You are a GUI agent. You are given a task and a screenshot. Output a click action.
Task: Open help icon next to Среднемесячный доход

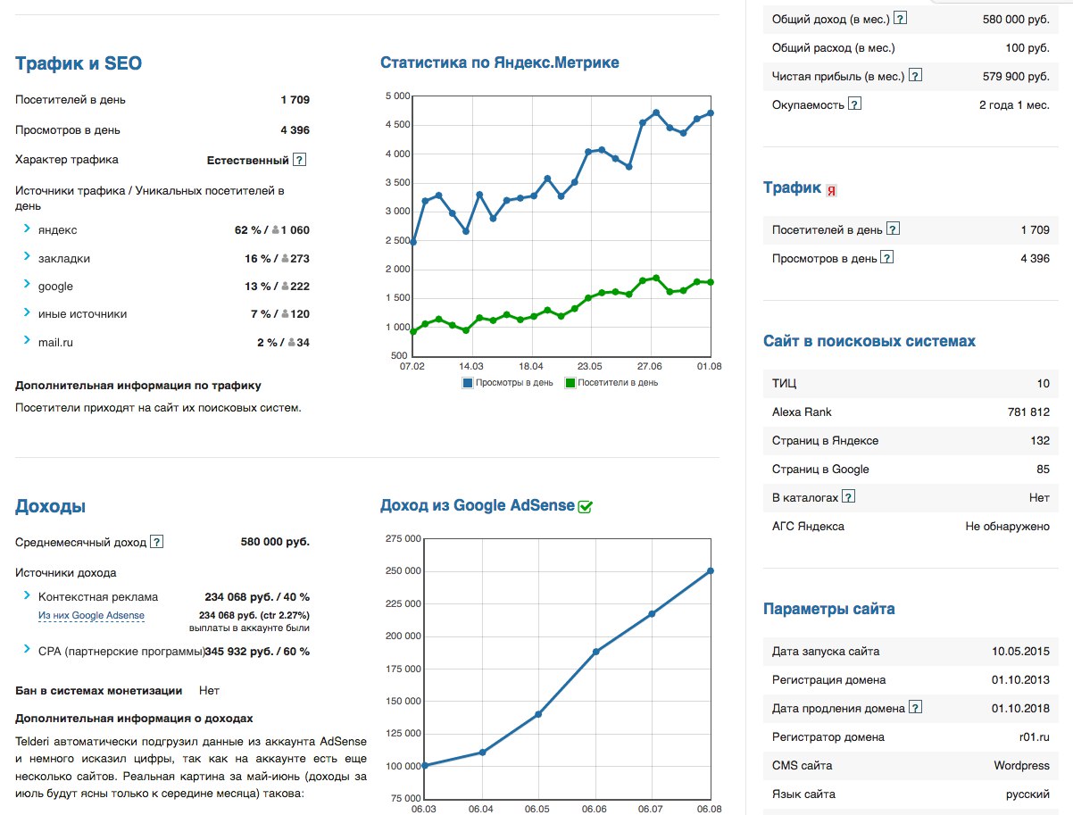click(156, 542)
